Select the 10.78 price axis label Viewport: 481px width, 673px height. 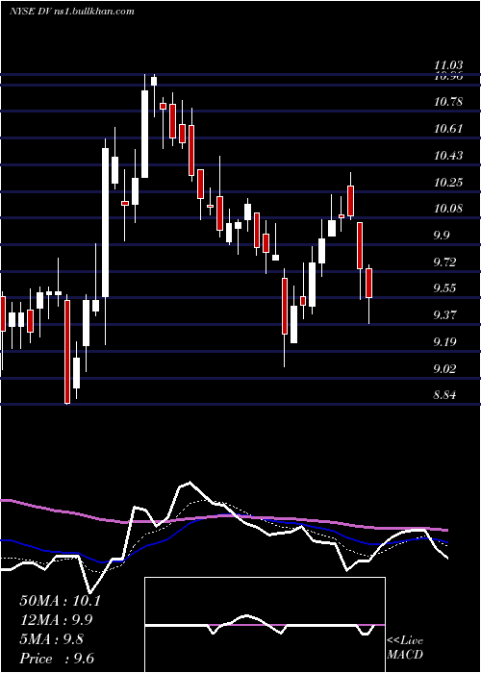coord(448,102)
